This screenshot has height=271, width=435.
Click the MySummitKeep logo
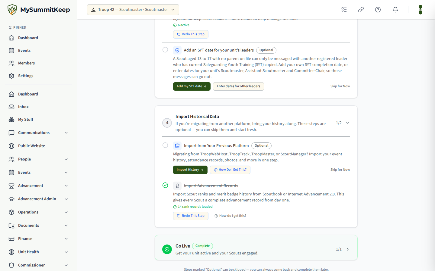pyautogui.click(x=38, y=10)
